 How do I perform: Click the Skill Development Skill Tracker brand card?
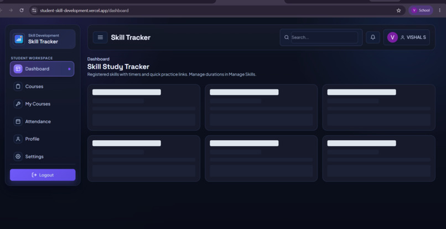point(43,39)
